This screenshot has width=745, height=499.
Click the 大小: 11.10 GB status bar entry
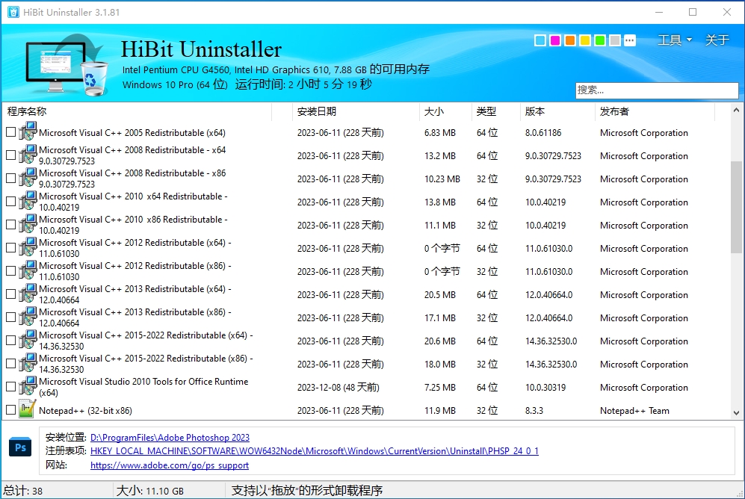click(150, 491)
